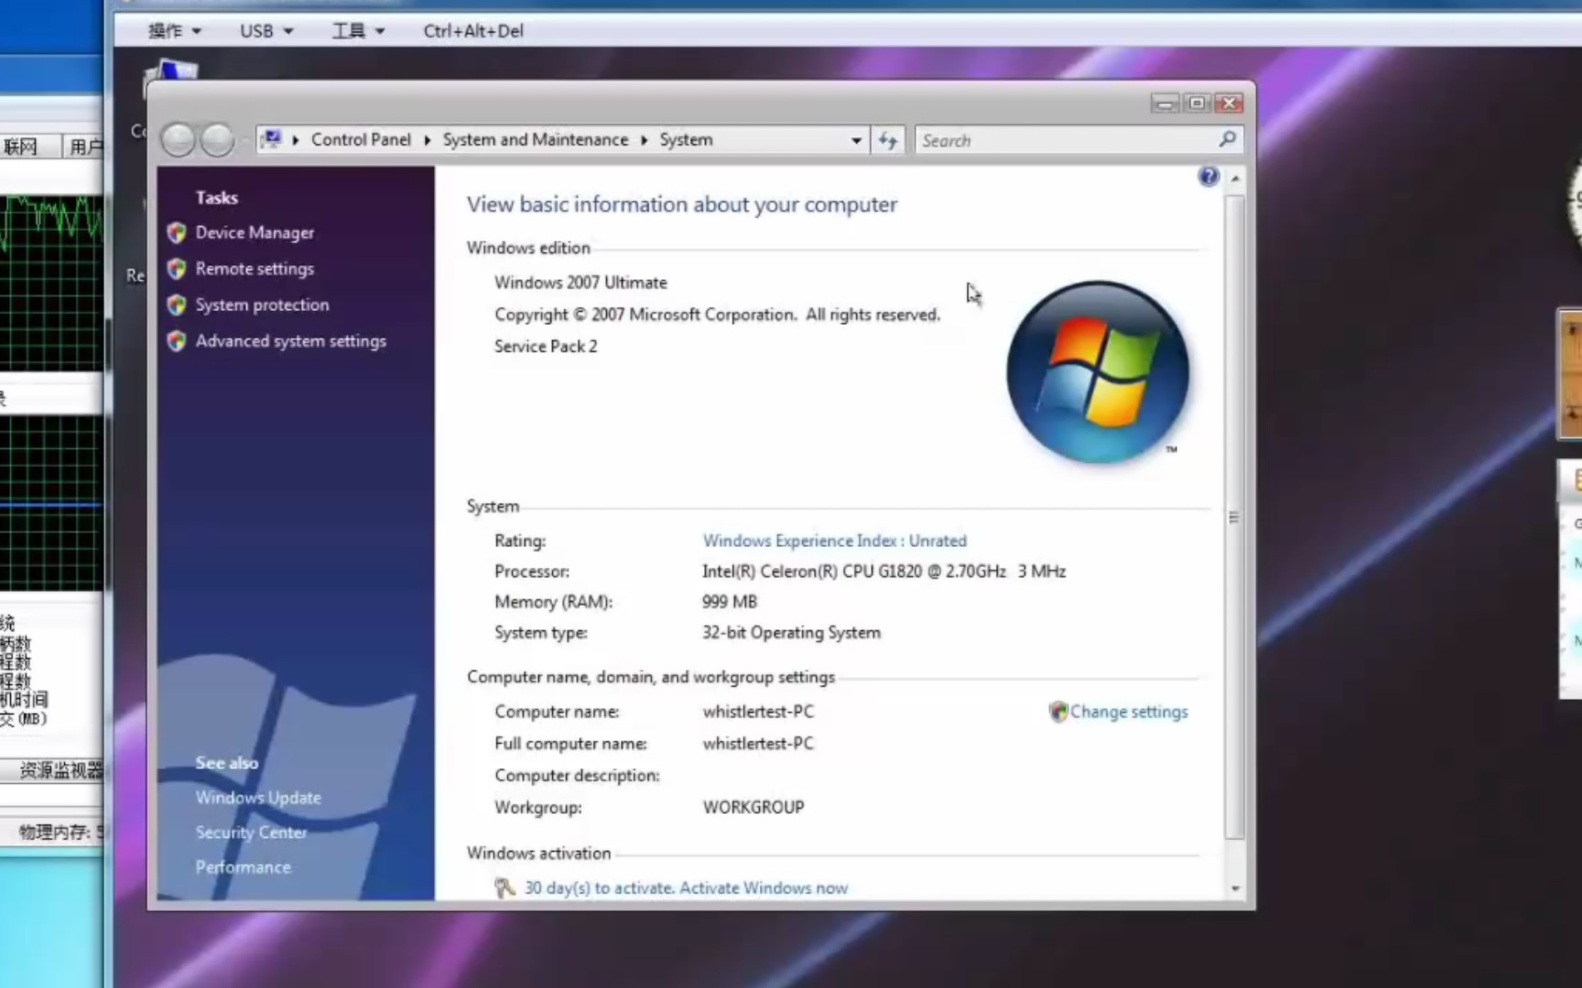
Task: Click workgroup value 'WORKGROUP'
Action: point(753,808)
